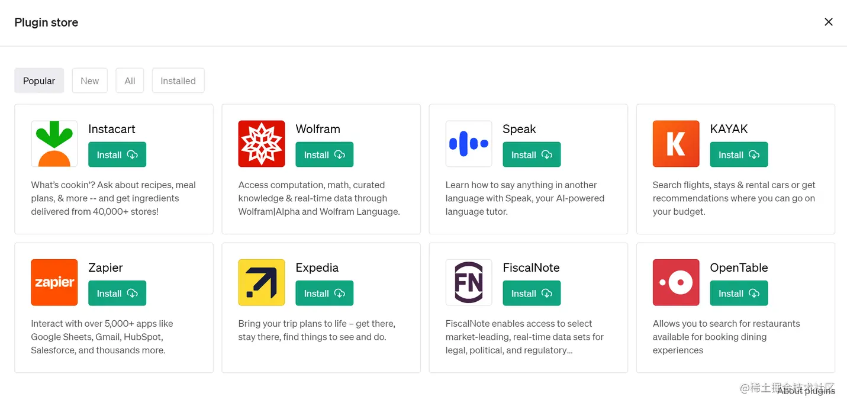Show the Installed plugins tab
The width and height of the screenshot is (847, 406).
[178, 81]
